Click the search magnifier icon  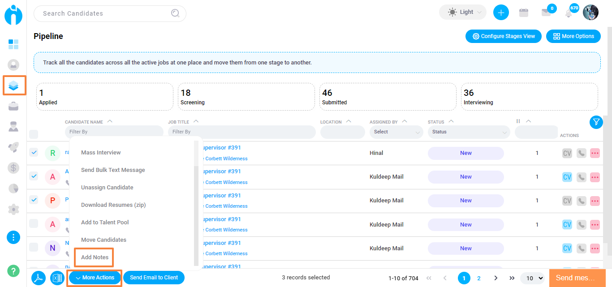[175, 13]
